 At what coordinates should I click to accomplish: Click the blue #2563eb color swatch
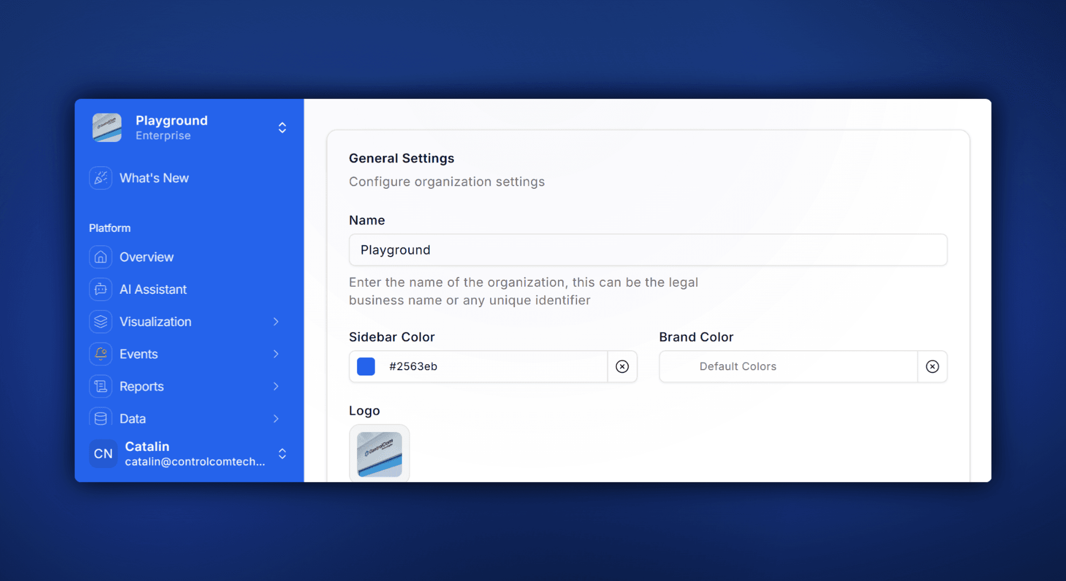tap(365, 366)
